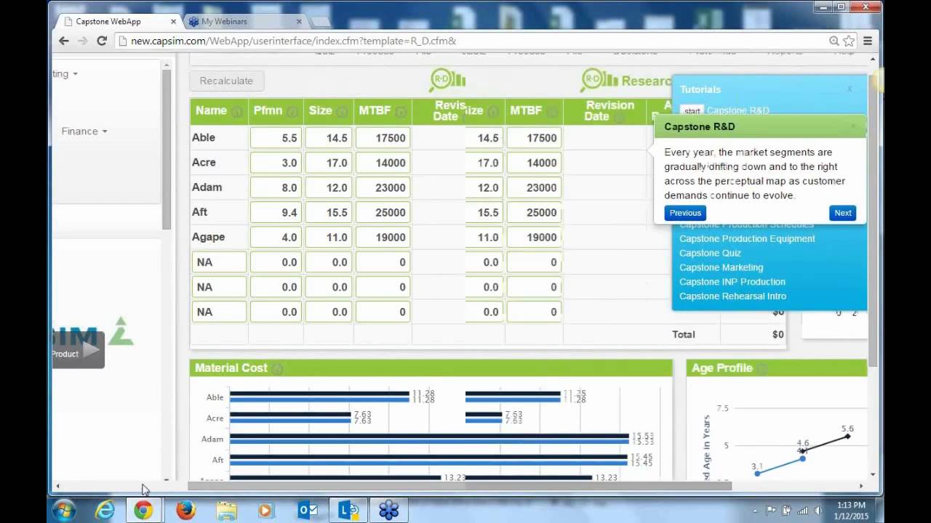Click Previous in the tutorial tooltip

pyautogui.click(x=685, y=213)
